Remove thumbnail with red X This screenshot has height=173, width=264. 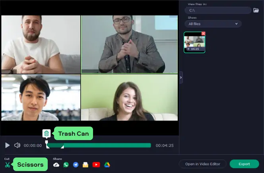pyautogui.click(x=204, y=33)
